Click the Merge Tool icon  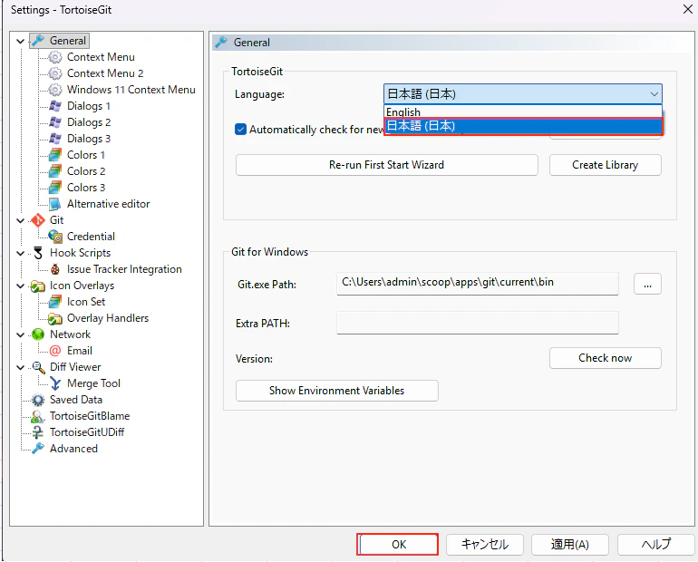tap(55, 383)
